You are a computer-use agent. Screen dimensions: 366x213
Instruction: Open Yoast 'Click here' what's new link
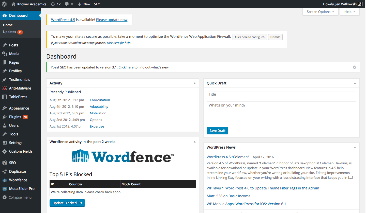[x=126, y=67]
